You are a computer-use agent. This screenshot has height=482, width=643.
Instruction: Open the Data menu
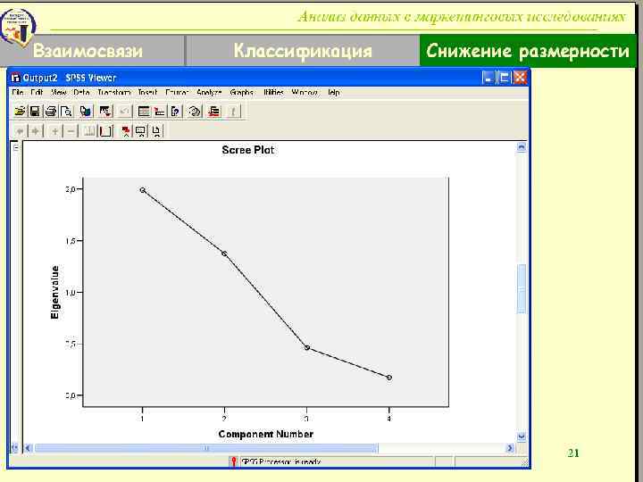(81, 92)
